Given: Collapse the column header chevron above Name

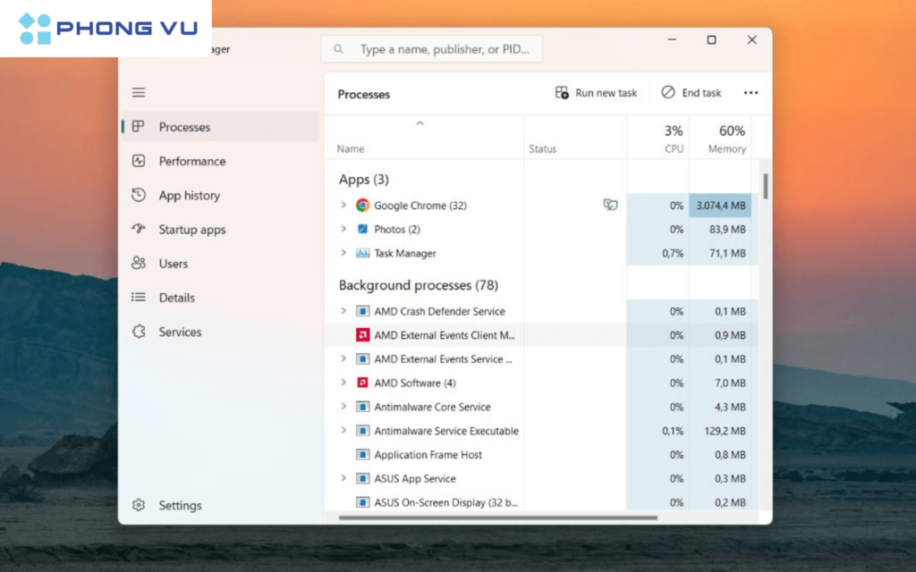Looking at the screenshot, I should point(420,123).
